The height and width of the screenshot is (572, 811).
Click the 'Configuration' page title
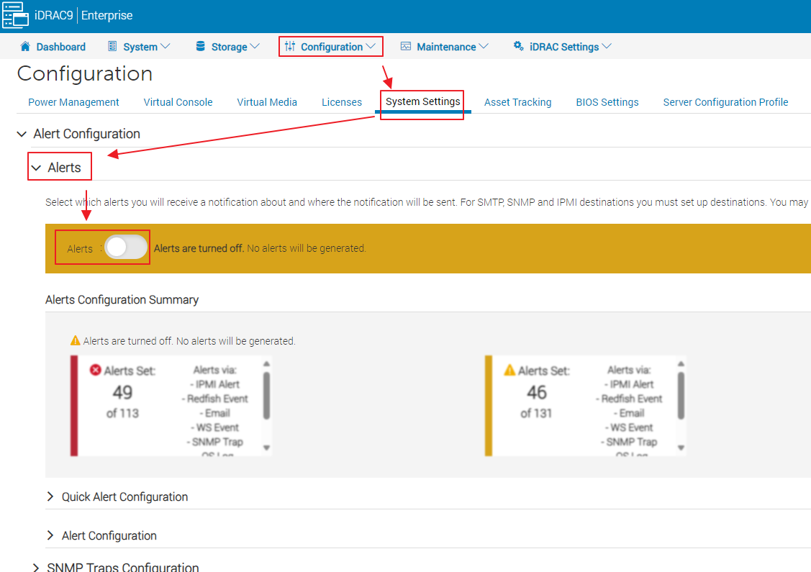pyautogui.click(x=85, y=73)
